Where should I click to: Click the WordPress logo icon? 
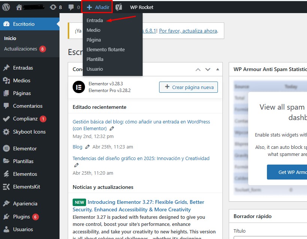coord(6,7)
